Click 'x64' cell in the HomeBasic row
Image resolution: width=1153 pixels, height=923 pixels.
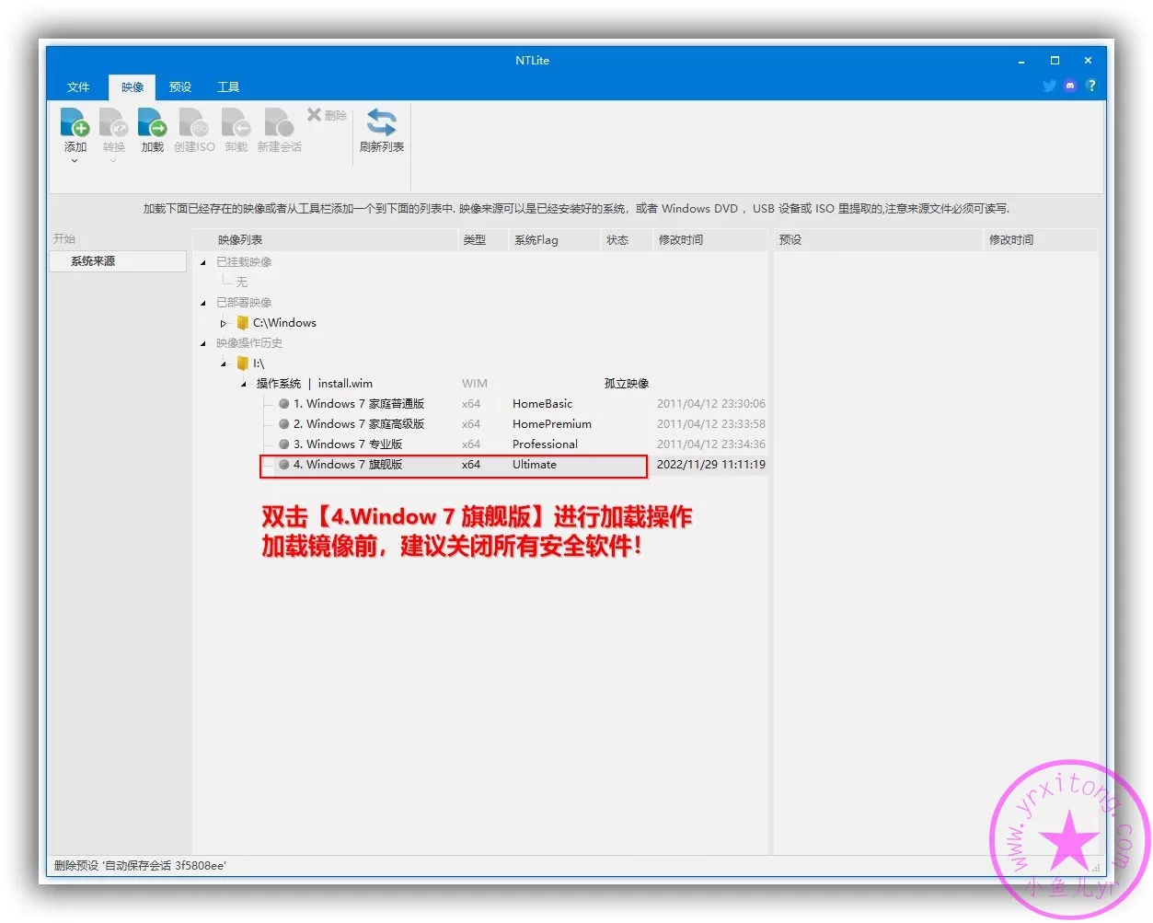(x=471, y=404)
